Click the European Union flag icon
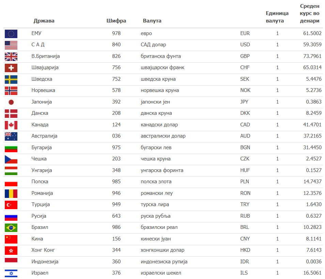This screenshot has height=279, width=325. pos(11,33)
